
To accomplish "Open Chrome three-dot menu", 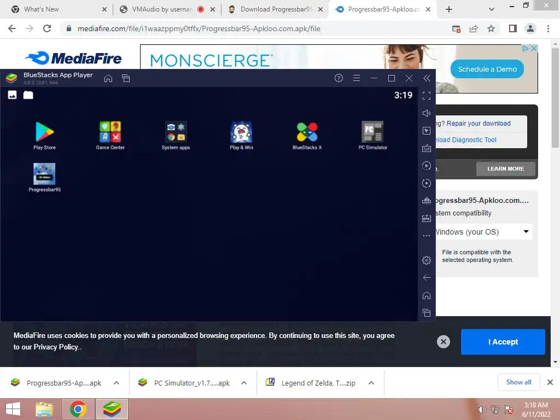I will 548,28.
